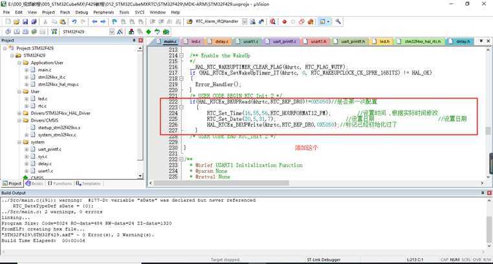The height and width of the screenshot is (264, 493).
Task: Open the Configuration wrench icon
Action: 338,22
